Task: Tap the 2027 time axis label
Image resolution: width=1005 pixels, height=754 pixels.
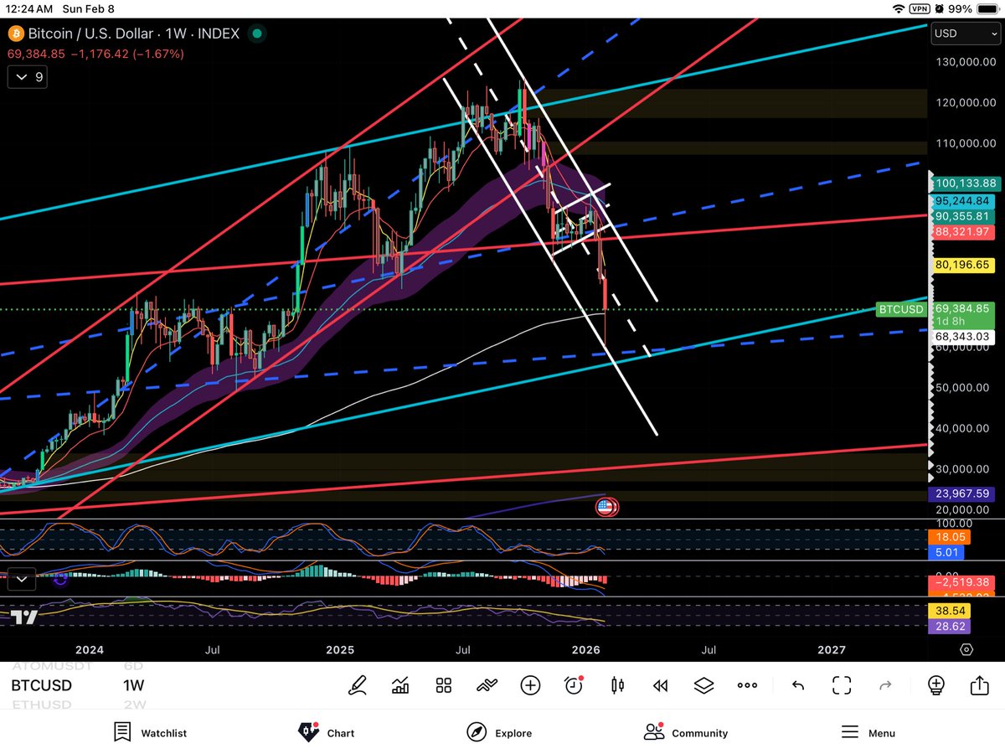Action: 832,649
